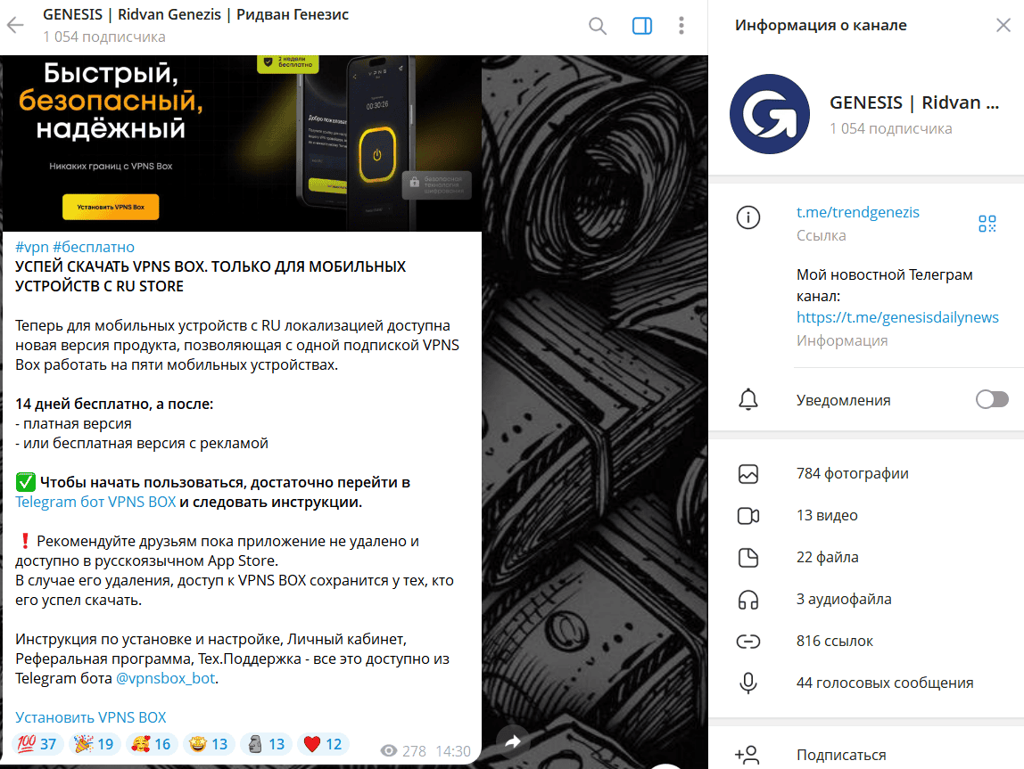
Task: Open 44 voice messages list
Action: 884,683
